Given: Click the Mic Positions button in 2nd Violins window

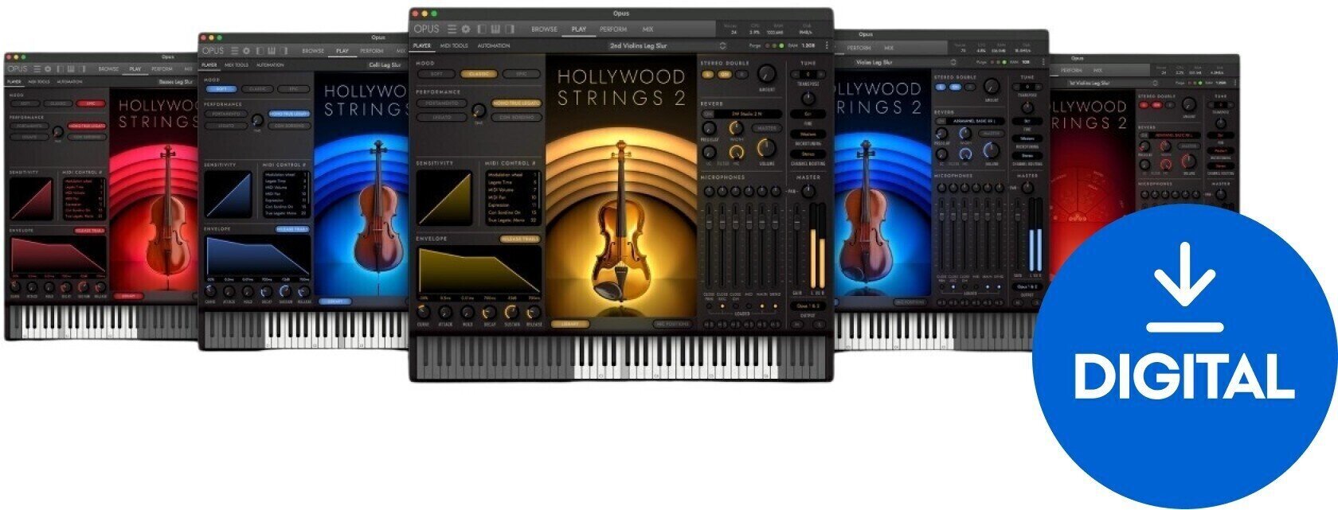Looking at the screenshot, I should pyautogui.click(x=672, y=324).
